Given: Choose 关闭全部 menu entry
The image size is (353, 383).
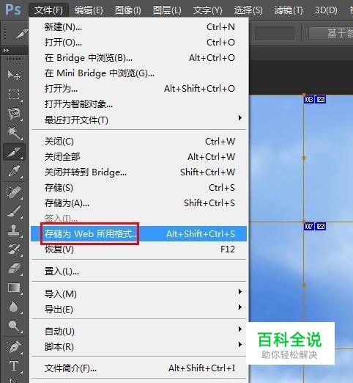Looking at the screenshot, I should [138, 156].
